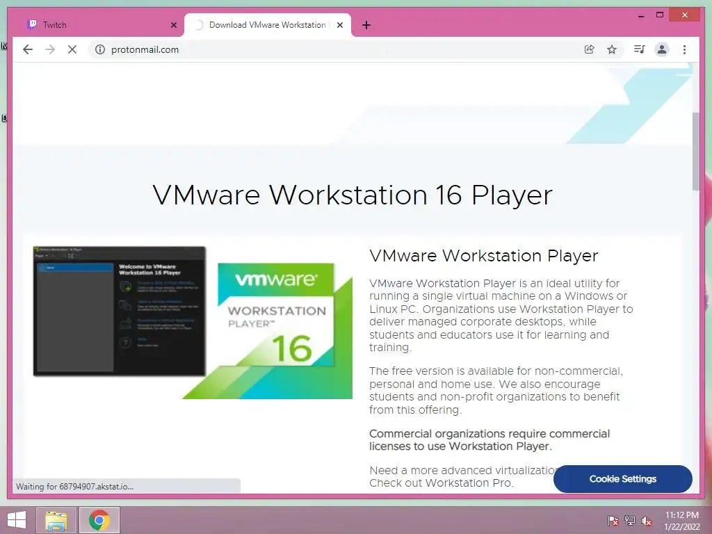
Task: Click the muted volume tray icon
Action: click(x=647, y=520)
